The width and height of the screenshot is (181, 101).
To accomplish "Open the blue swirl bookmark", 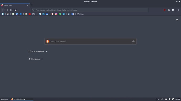I will coord(20,14).
